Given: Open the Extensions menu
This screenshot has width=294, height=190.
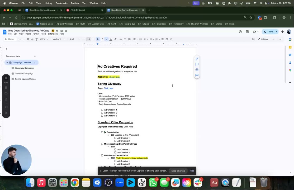Looking at the screenshot, I should [53, 34].
